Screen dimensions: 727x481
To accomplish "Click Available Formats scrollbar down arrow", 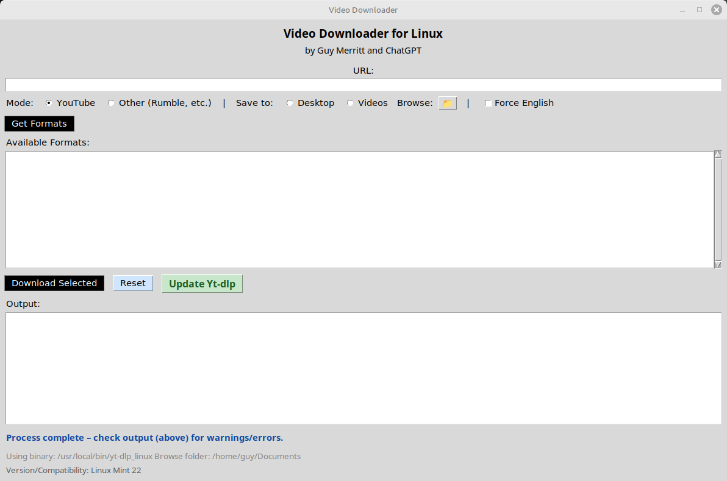I will [718, 264].
